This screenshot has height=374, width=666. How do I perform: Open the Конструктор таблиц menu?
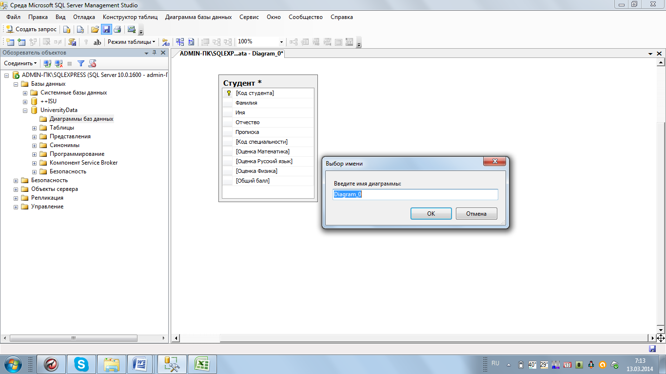130,17
